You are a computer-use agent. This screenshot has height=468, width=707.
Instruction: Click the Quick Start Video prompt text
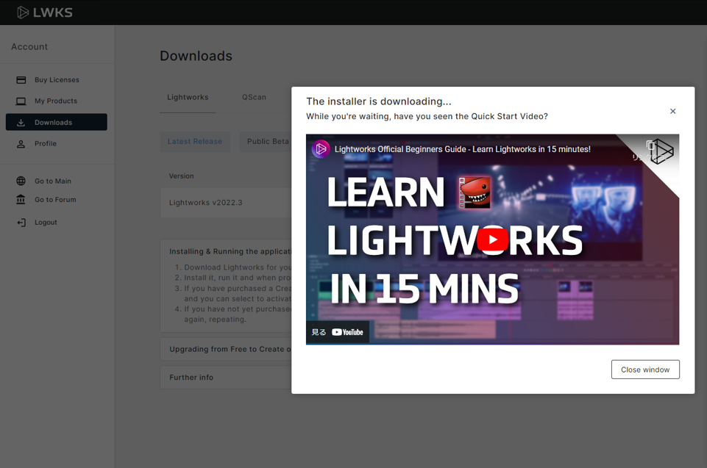pyautogui.click(x=427, y=116)
